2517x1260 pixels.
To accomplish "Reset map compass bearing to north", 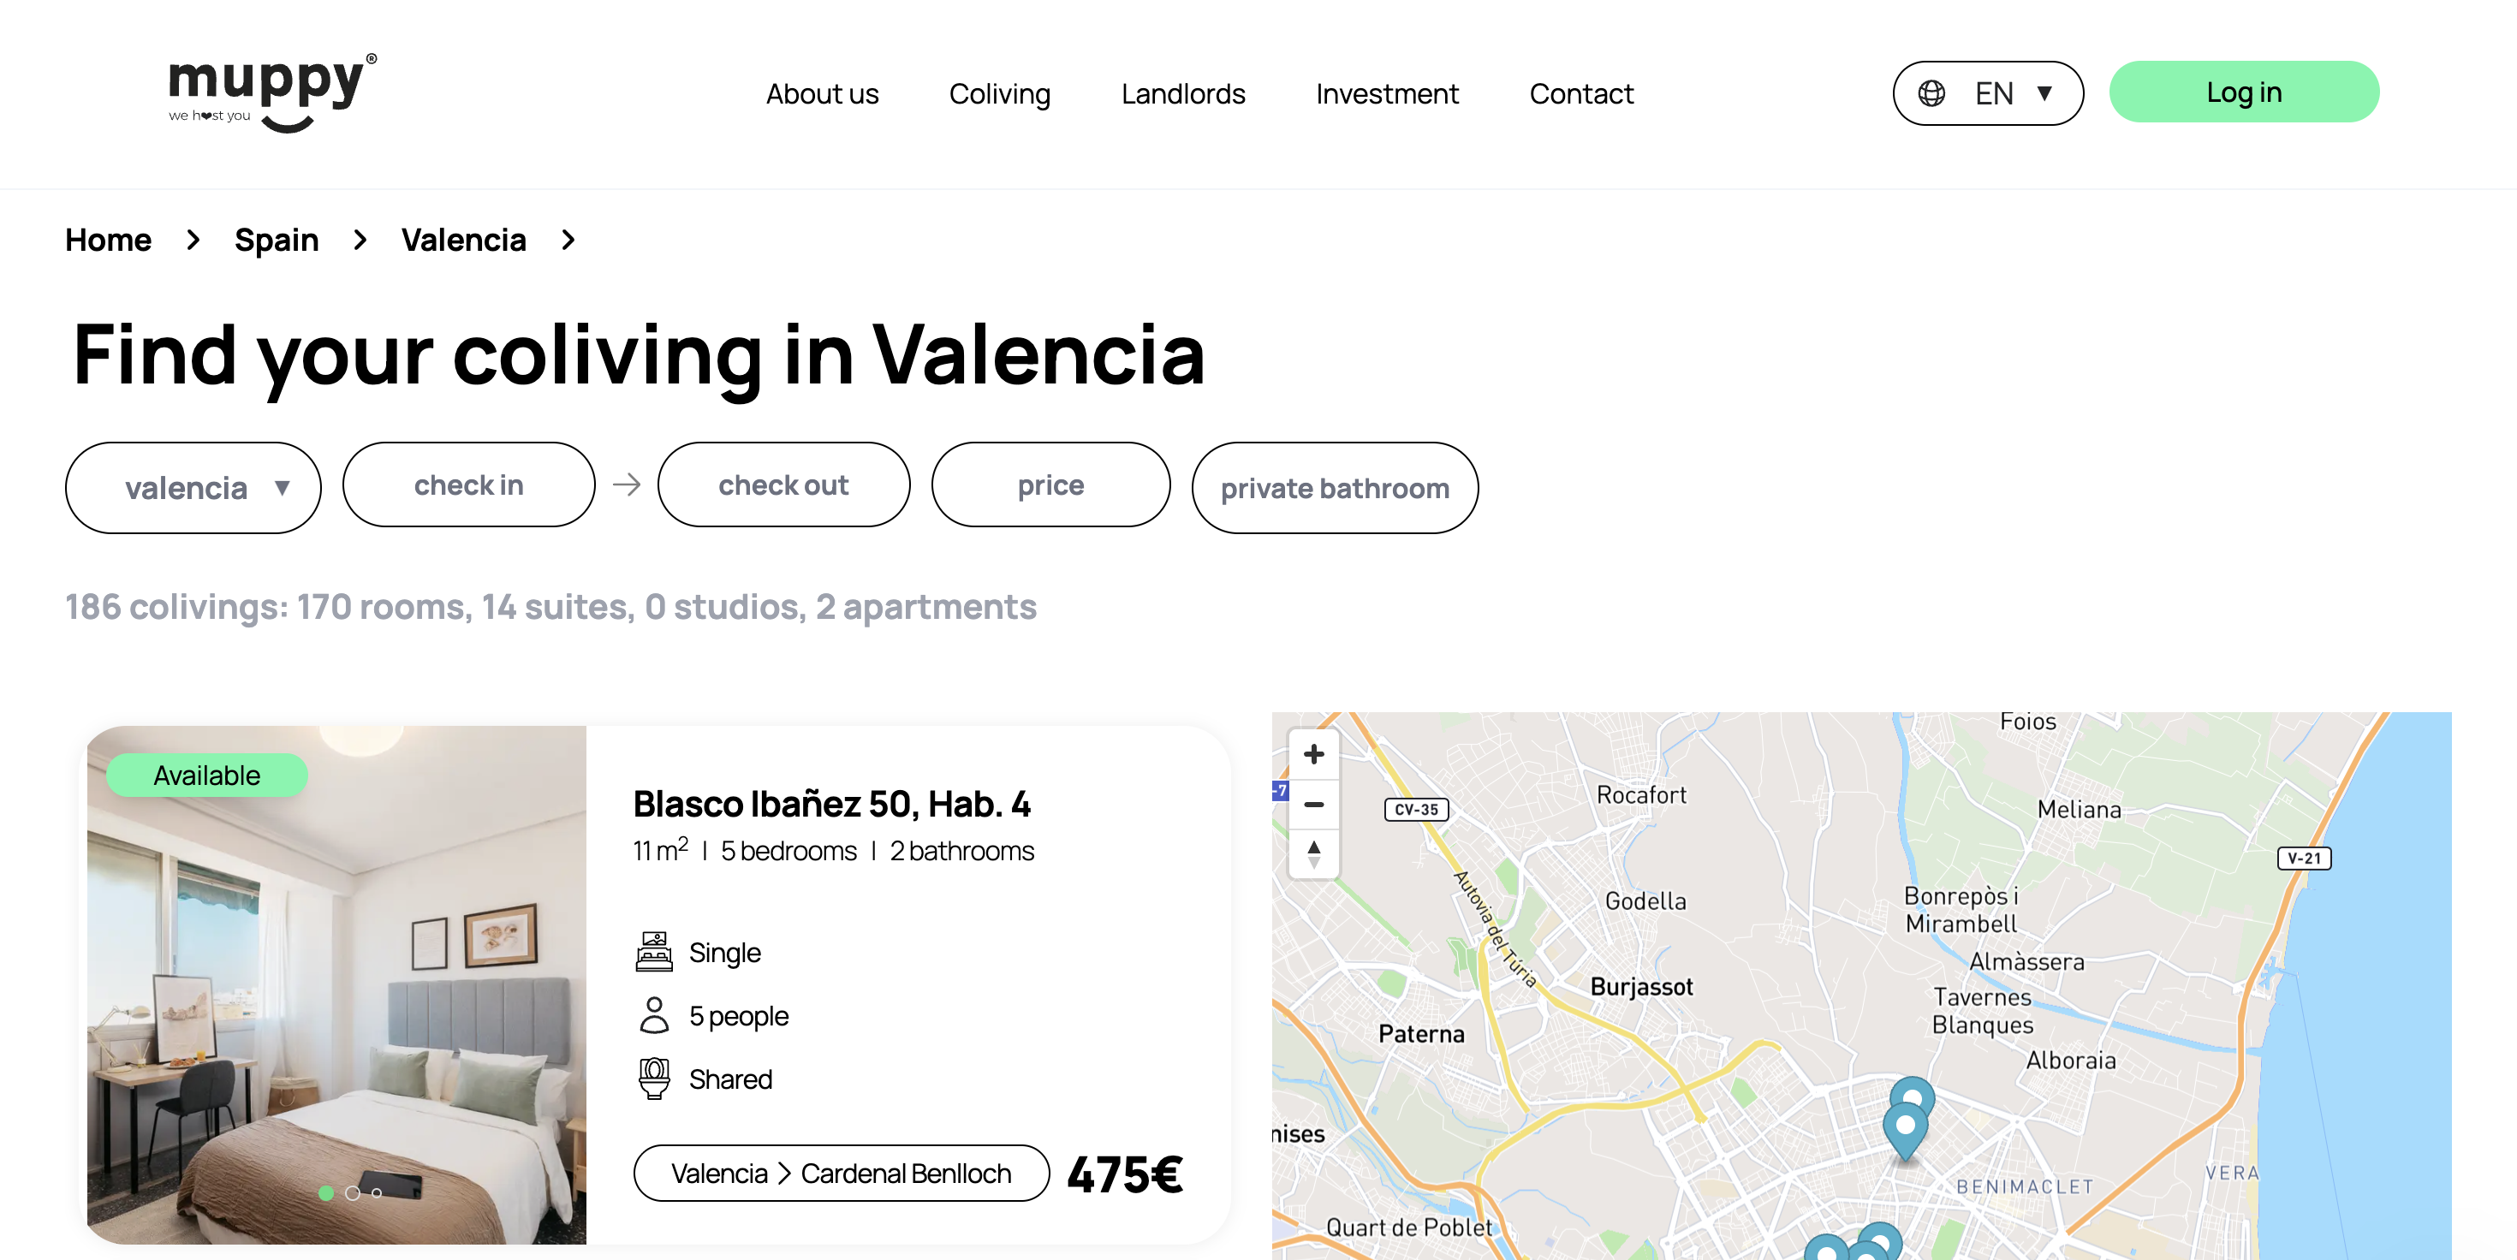I will pyautogui.click(x=1314, y=854).
